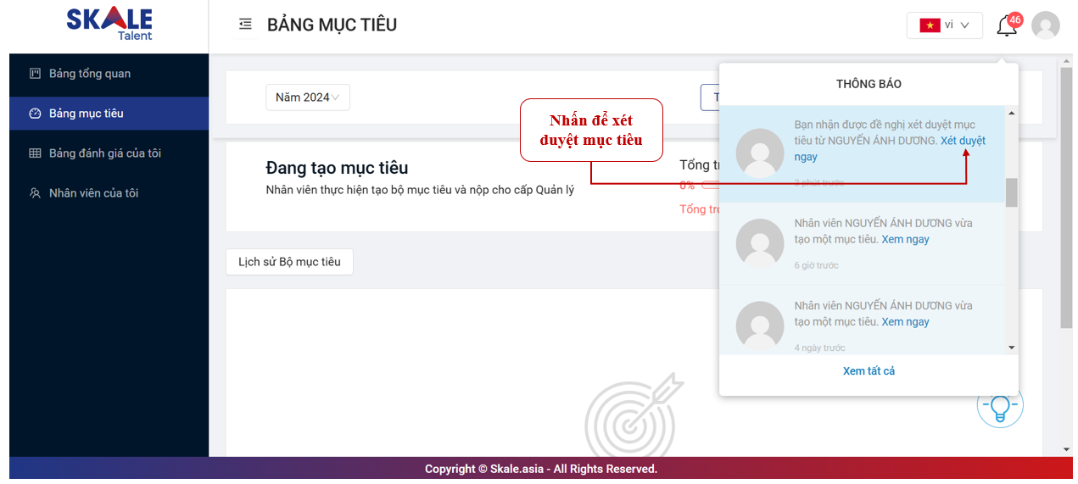Click Xem ngay in second notification
Screen dimensions: 1078x484
(x=905, y=240)
